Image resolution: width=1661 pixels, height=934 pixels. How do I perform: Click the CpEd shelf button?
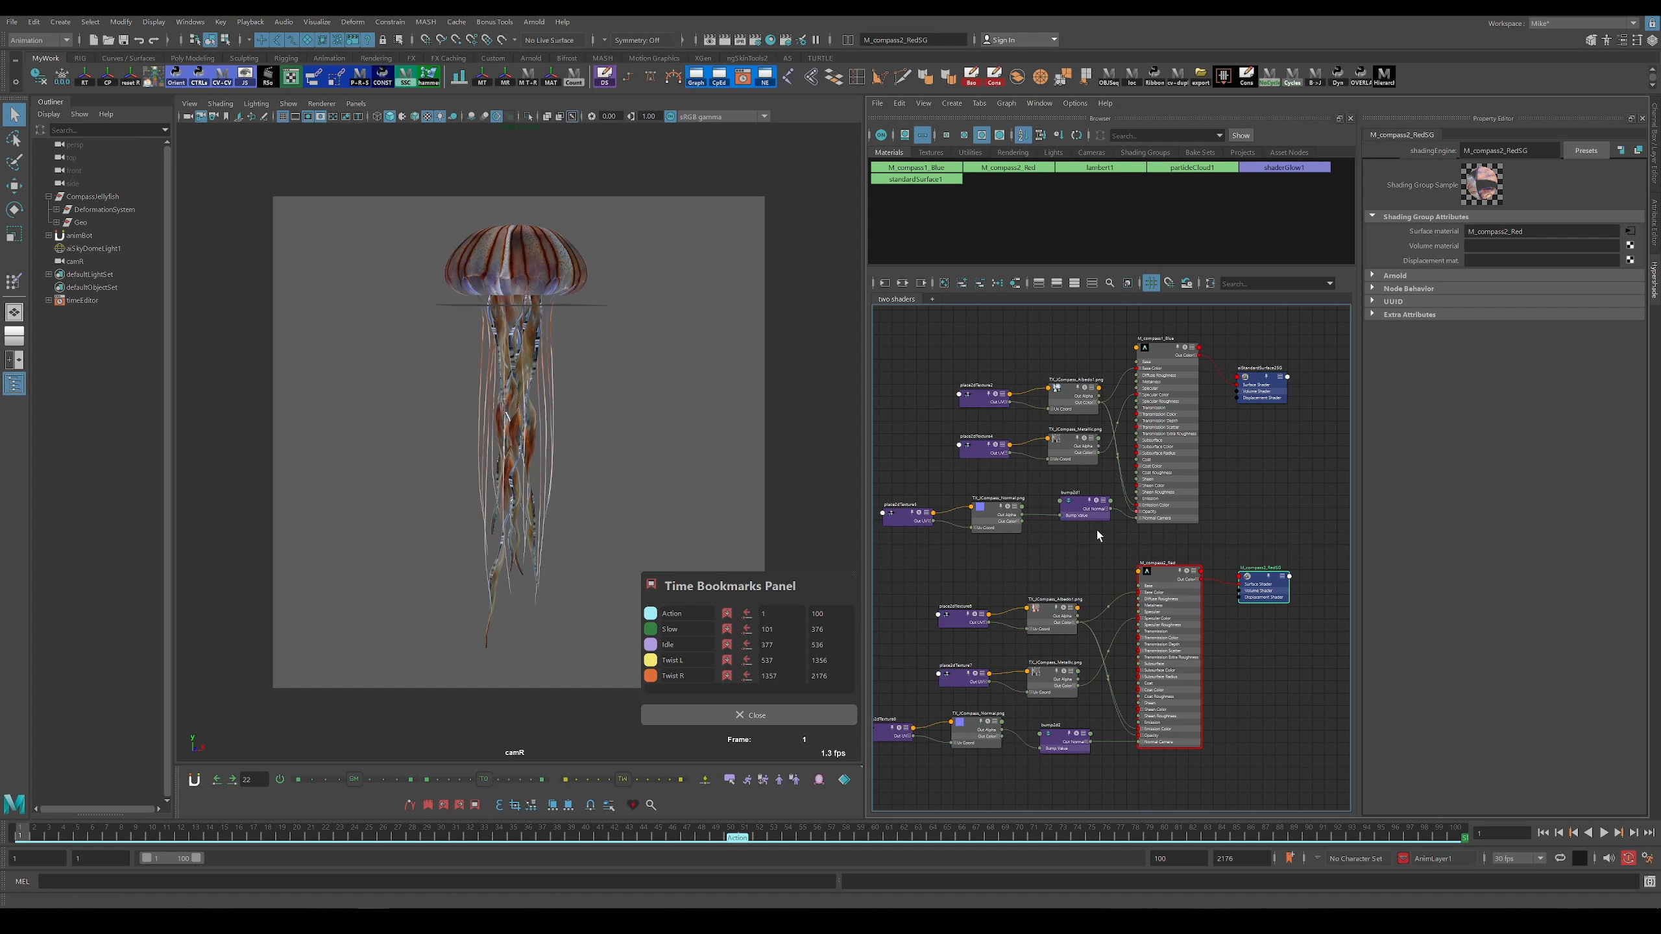[720, 76]
